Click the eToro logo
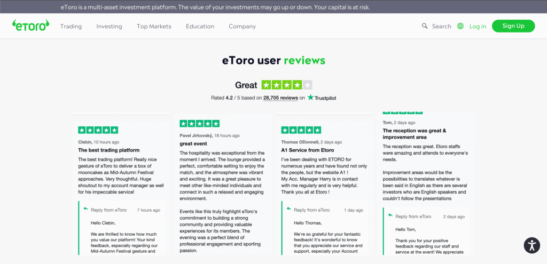The image size is (547, 264). click(31, 25)
